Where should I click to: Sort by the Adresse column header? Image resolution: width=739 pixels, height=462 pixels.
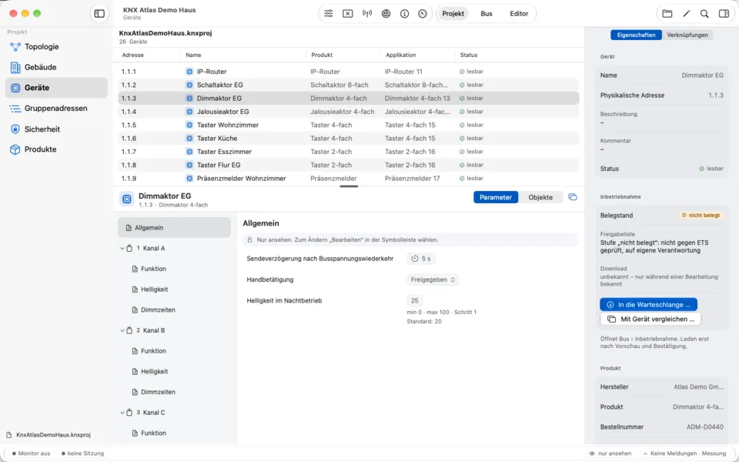click(x=133, y=55)
